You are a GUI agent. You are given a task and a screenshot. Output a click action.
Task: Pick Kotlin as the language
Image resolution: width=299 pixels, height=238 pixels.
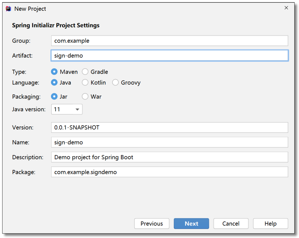pyautogui.click(x=85, y=82)
